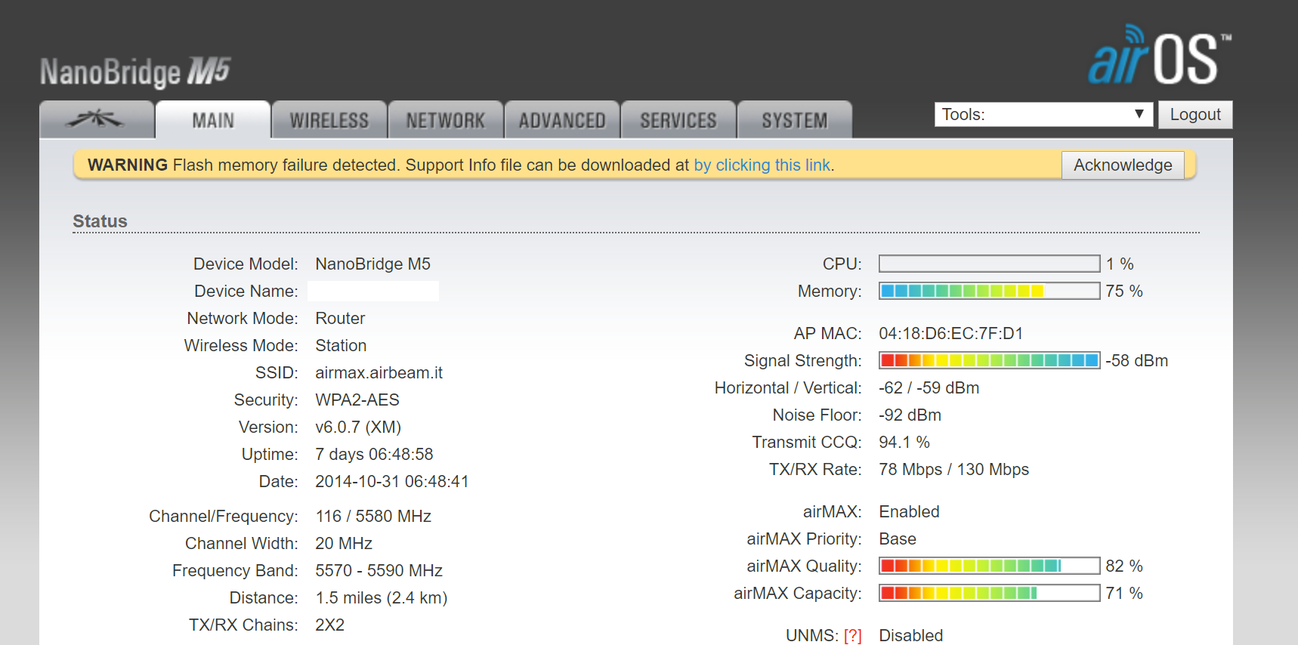Screen dimensions: 1298x645
Task: Click the Signal Strength bar
Action: point(989,360)
